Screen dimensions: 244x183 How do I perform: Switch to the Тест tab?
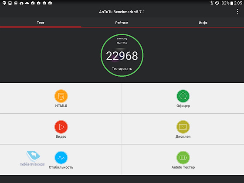(41, 23)
